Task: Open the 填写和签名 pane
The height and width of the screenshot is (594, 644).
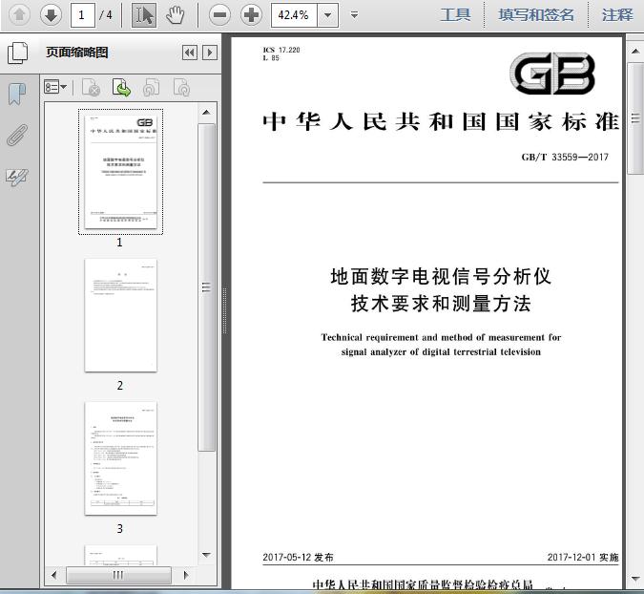Action: (536, 14)
